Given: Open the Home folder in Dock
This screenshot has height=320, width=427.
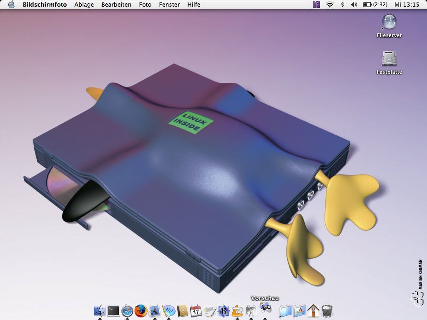Looking at the screenshot, I should pyautogui.click(x=314, y=311).
